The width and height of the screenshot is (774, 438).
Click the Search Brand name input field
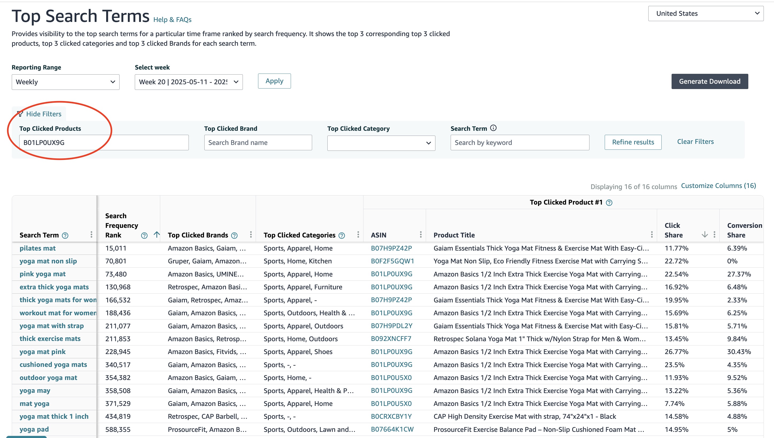click(x=258, y=143)
